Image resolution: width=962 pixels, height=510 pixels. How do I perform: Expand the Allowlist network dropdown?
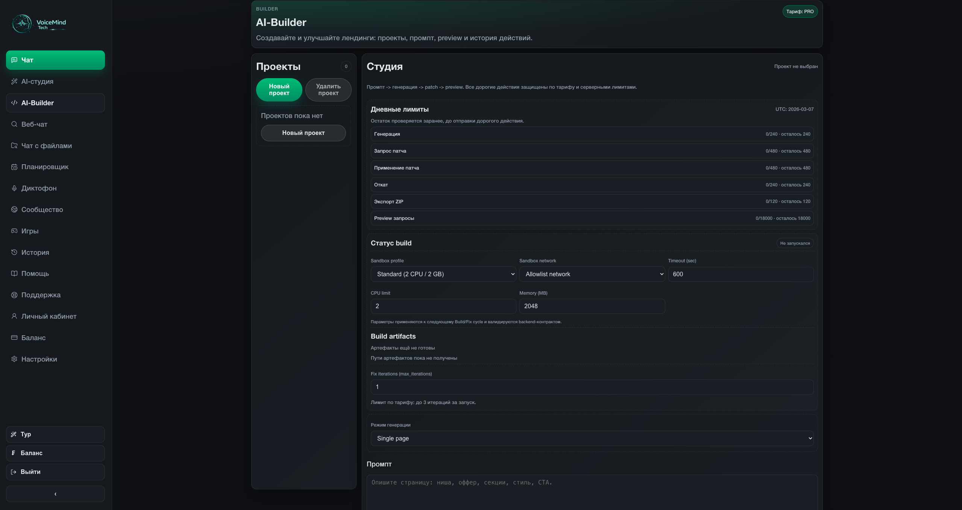(x=591, y=274)
